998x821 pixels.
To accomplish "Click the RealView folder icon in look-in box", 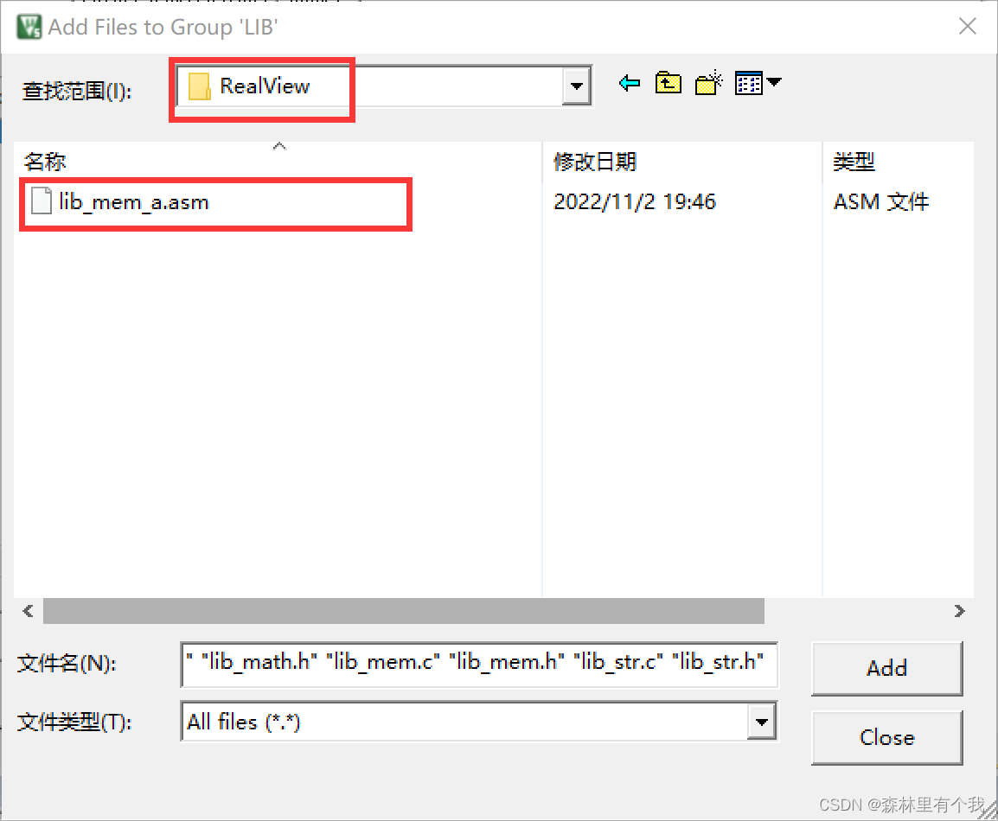I will pyautogui.click(x=199, y=86).
